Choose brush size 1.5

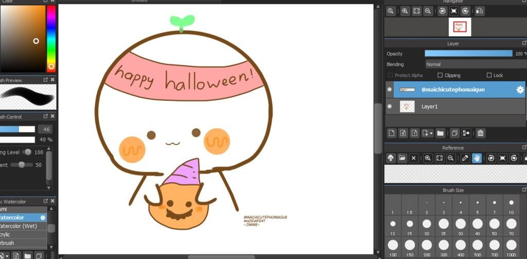click(x=410, y=205)
